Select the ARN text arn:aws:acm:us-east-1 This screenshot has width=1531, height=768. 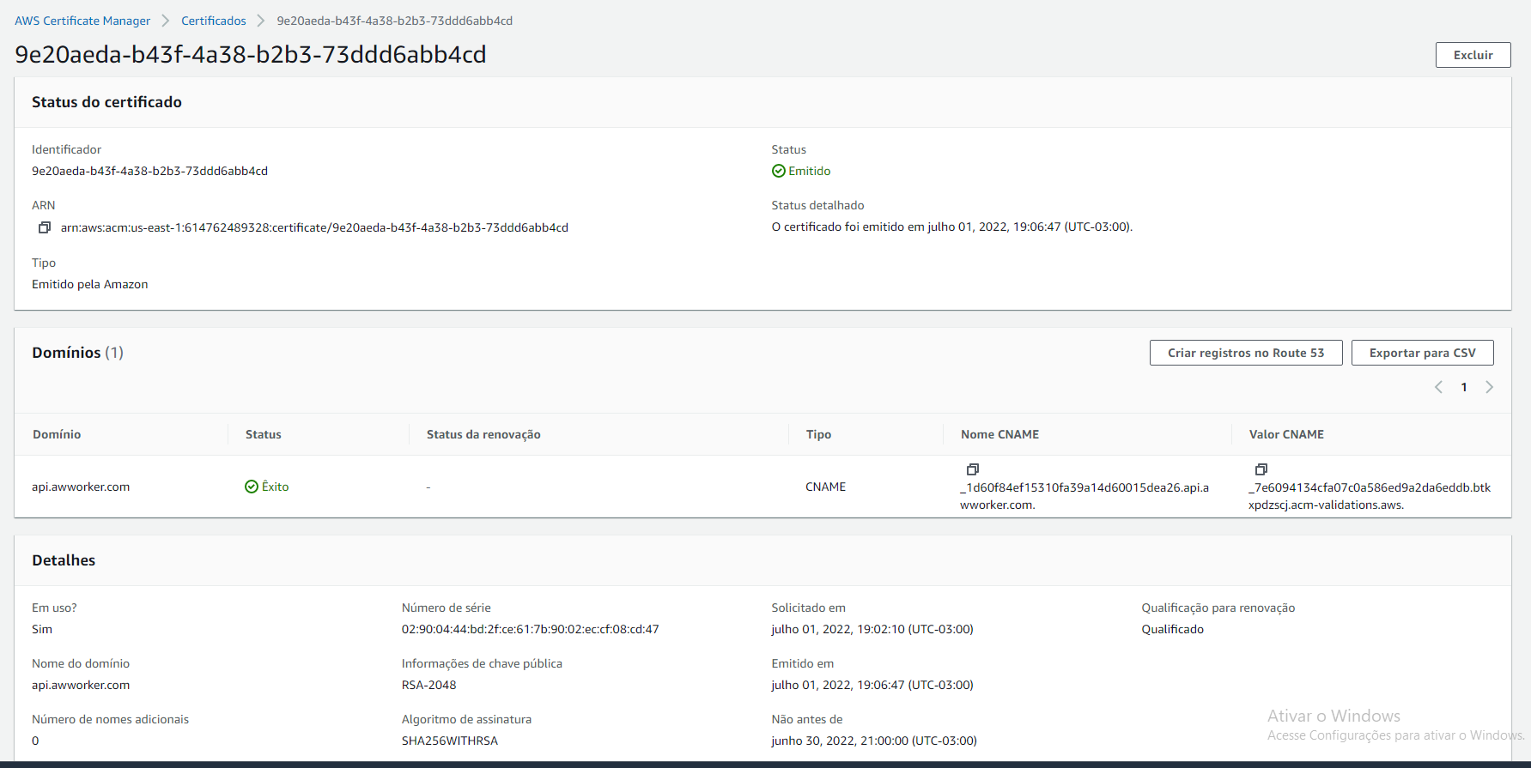(x=314, y=227)
